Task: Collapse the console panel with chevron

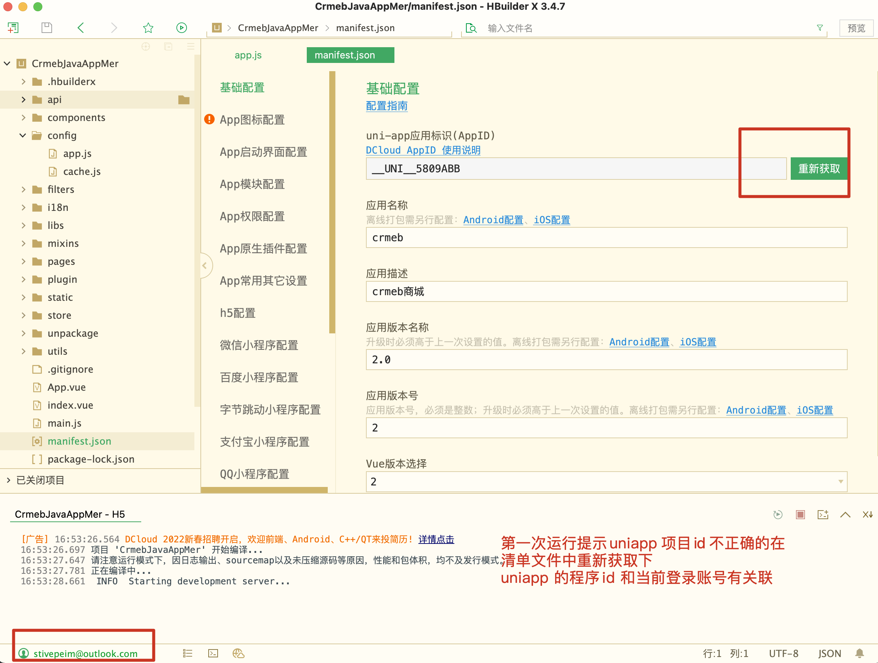Action: click(x=845, y=515)
